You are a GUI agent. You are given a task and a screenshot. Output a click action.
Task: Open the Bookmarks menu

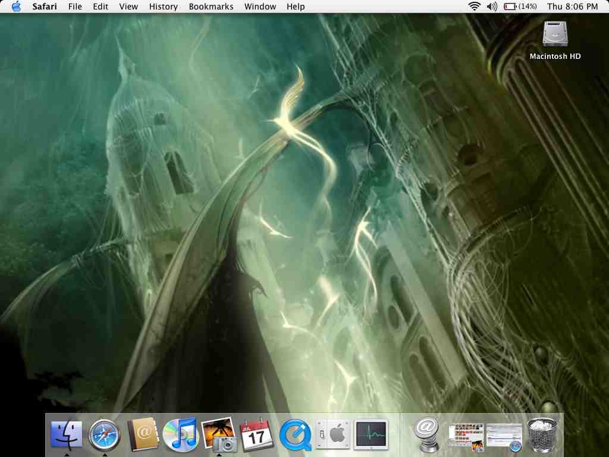211,7
